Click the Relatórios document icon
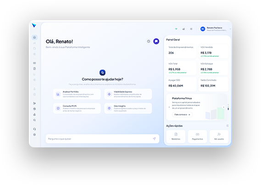 (176, 135)
